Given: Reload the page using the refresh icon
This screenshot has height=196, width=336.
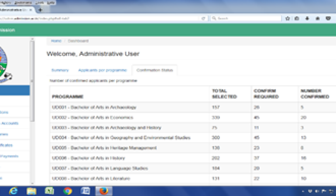Looking at the screenshot, I should point(203,19).
